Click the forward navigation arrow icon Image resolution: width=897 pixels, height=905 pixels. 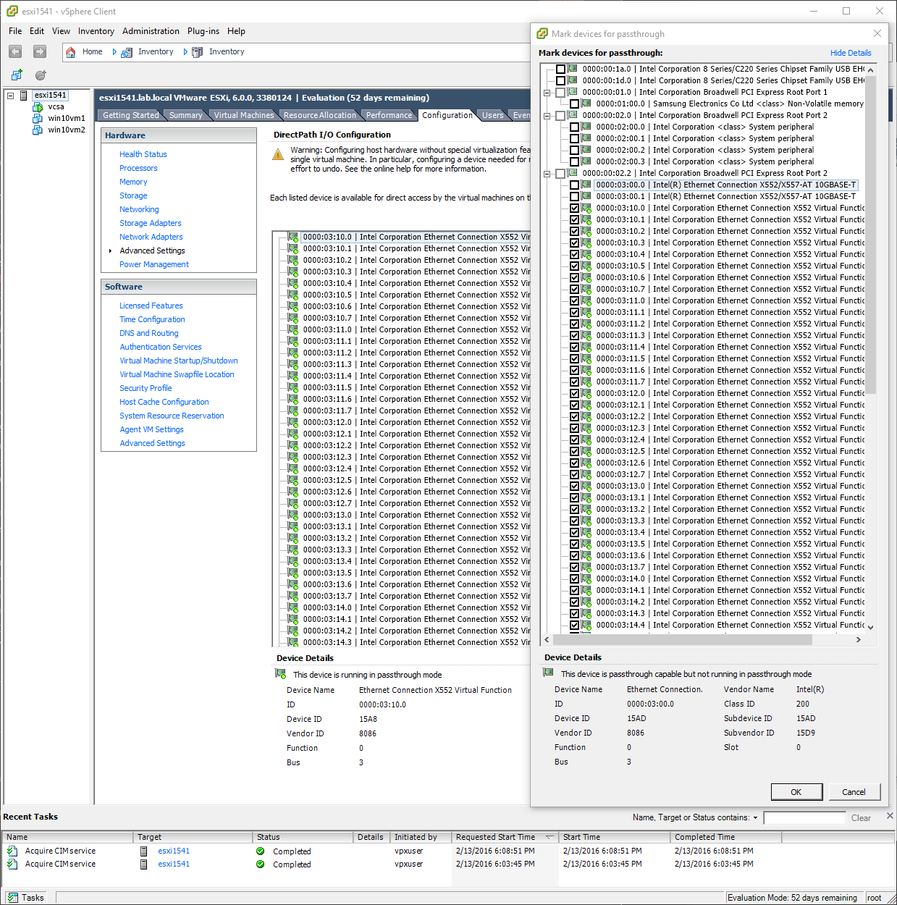40,51
